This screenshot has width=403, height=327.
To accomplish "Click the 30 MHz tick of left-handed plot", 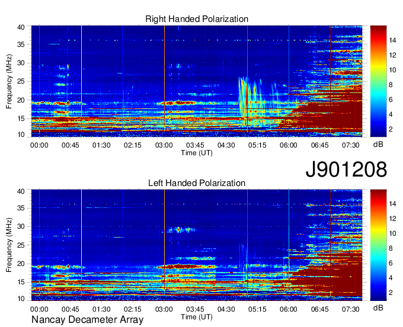I will 21,226.
